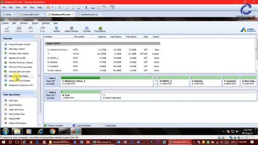Open NTFS to FAT32 Converter
The width and height of the screenshot is (258, 145).
pyautogui.click(x=21, y=67)
